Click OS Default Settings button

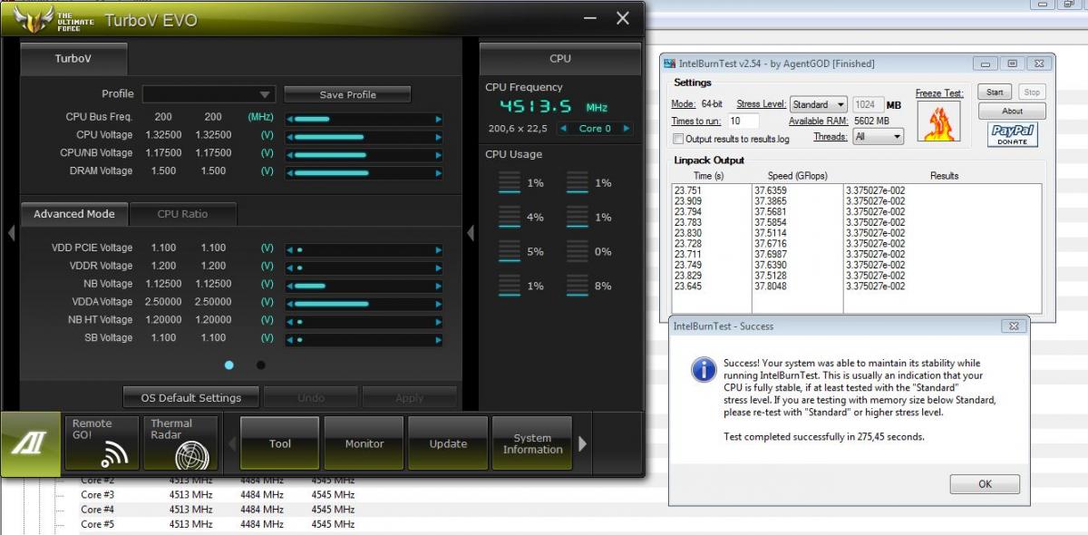(x=190, y=397)
